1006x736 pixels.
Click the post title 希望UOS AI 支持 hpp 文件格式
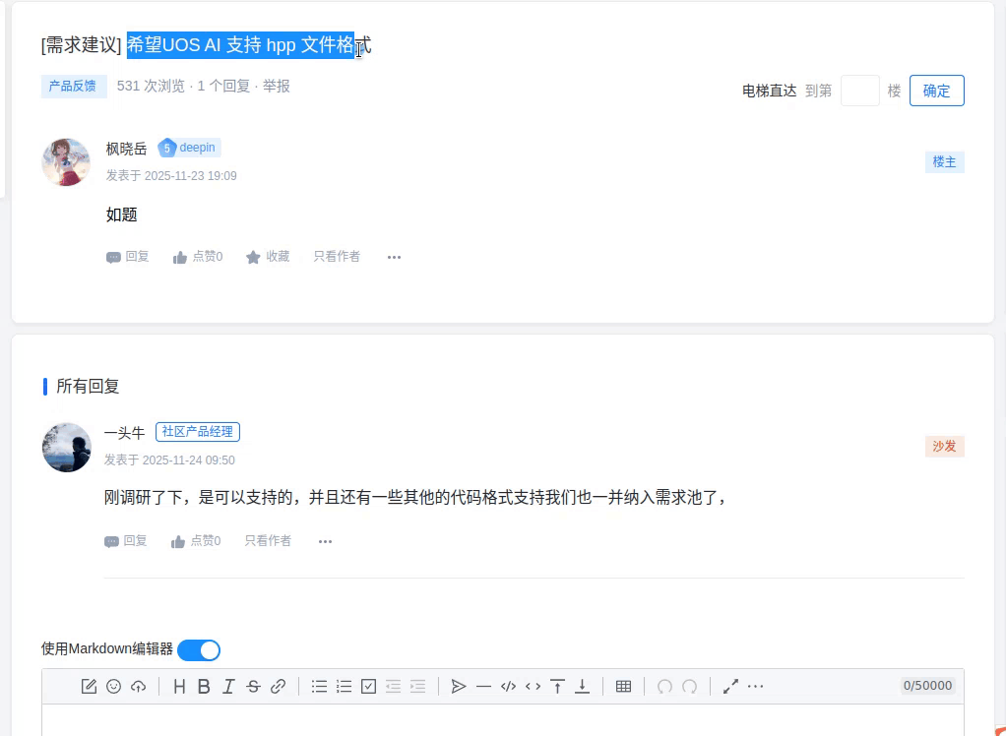(x=249, y=45)
